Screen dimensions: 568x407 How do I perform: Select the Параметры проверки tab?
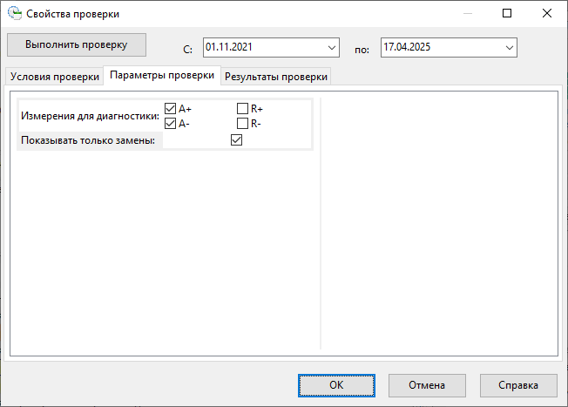pos(162,76)
